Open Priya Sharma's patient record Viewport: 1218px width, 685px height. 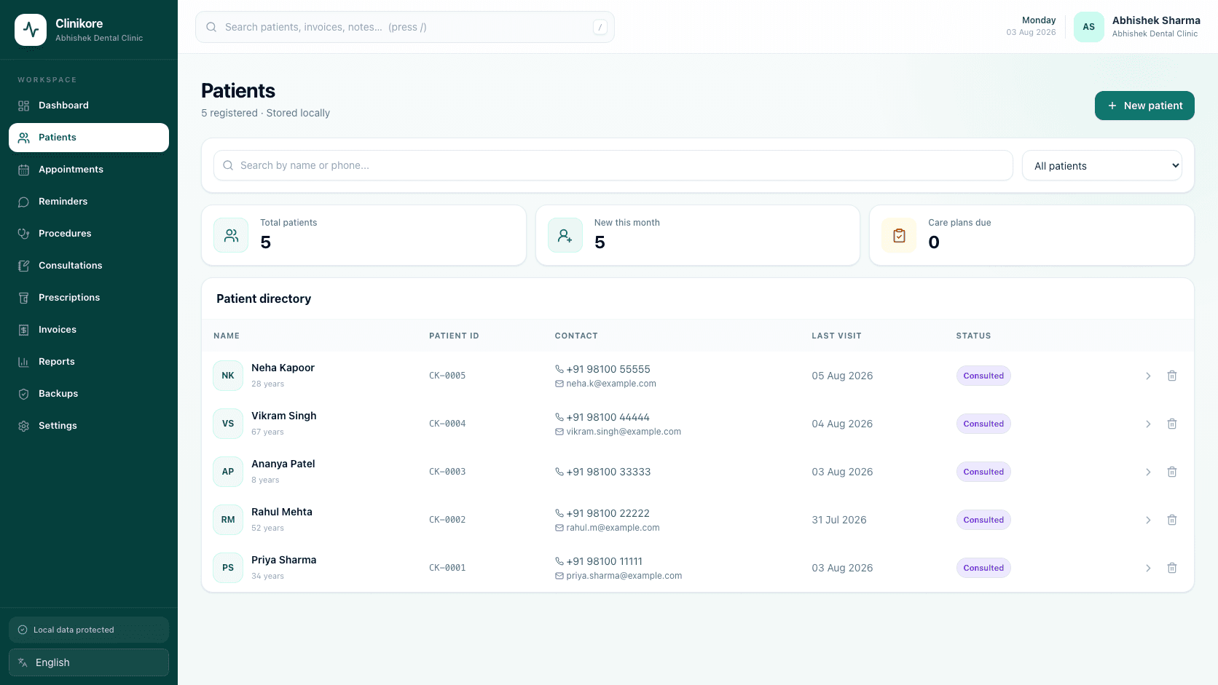pos(283,560)
